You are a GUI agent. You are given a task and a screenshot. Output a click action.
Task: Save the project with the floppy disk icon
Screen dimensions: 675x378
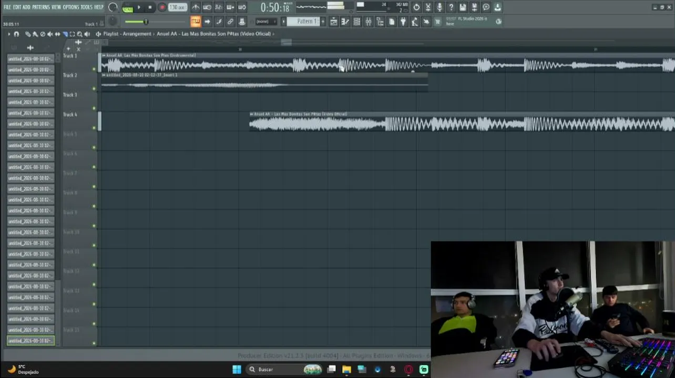(x=463, y=7)
